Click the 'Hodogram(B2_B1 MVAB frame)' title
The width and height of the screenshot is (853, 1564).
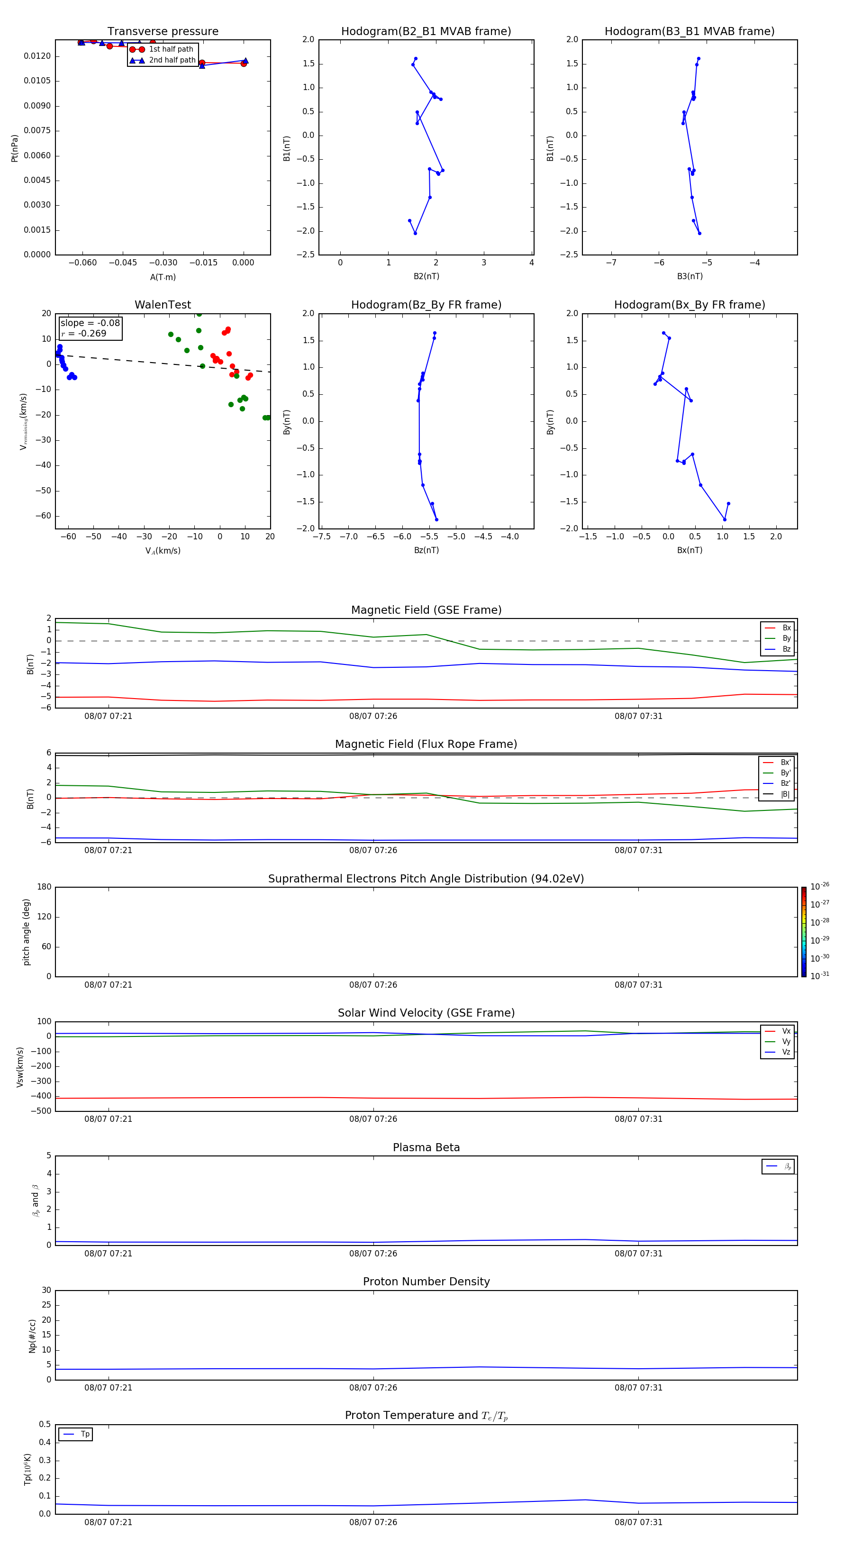[x=426, y=32]
